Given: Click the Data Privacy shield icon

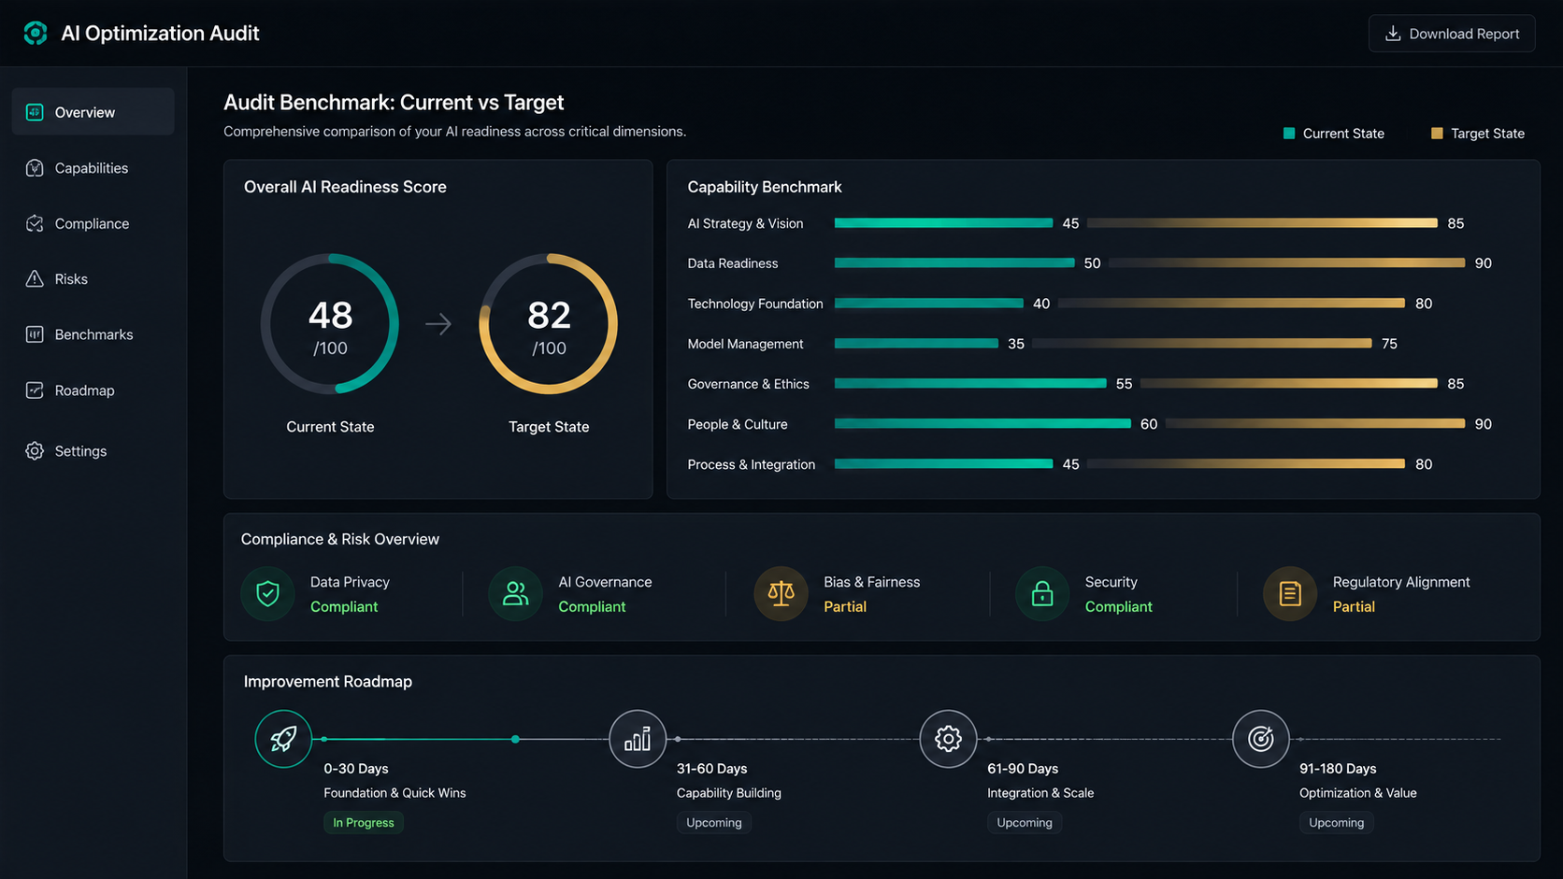Looking at the screenshot, I should [267, 593].
